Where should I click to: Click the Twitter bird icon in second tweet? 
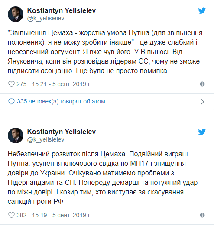202,132
